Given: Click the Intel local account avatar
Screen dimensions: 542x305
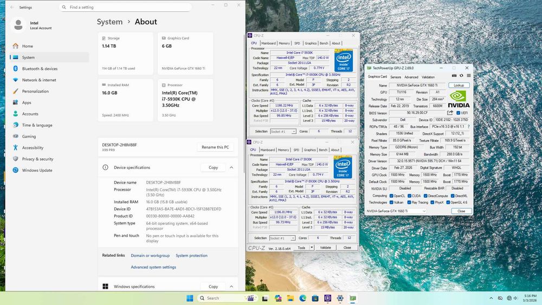Looking at the screenshot, I should [18, 25].
